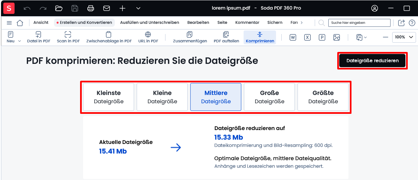The width and height of the screenshot is (418, 180).
Task: Open the 100% zoom dropdown
Action: click(x=404, y=37)
